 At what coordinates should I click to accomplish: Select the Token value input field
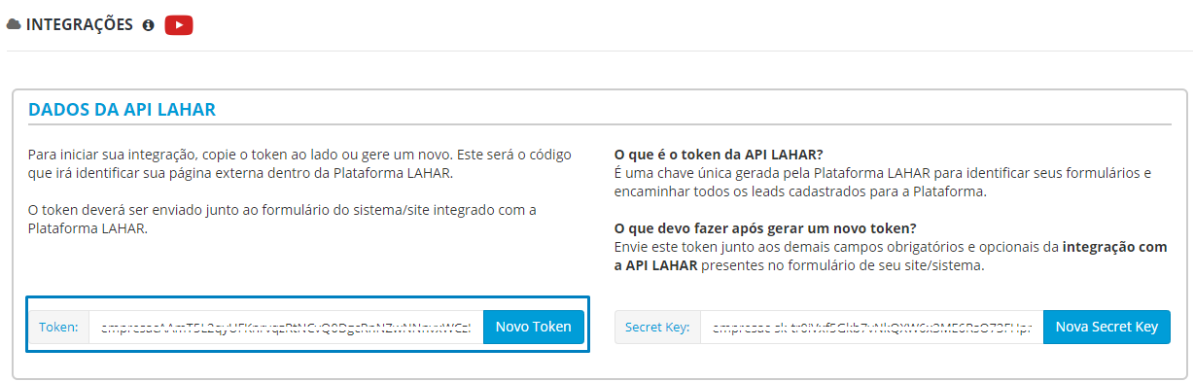[x=286, y=327]
